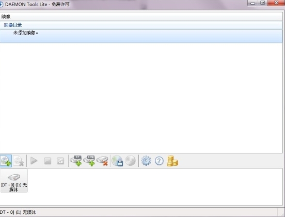Click the Mount play button
This screenshot has width=285, height=217.
[34, 161]
